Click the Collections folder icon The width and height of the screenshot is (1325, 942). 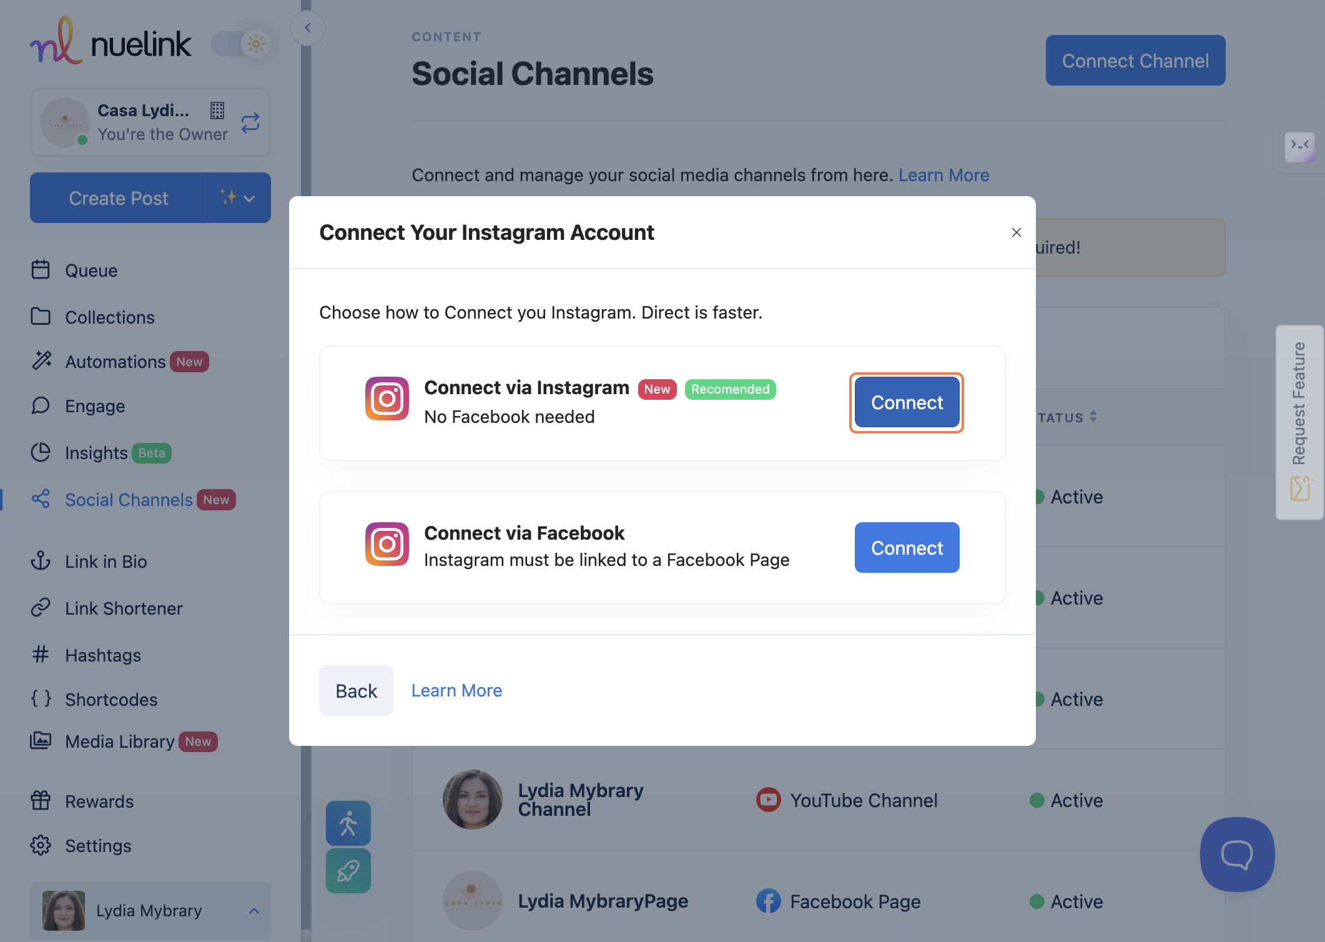pos(41,316)
